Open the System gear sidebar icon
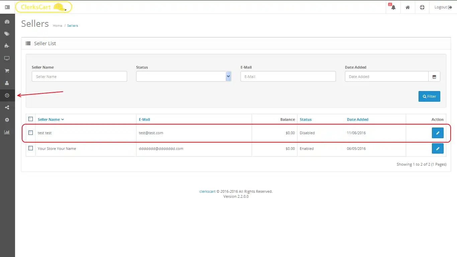This screenshot has height=257, width=457. click(7, 120)
